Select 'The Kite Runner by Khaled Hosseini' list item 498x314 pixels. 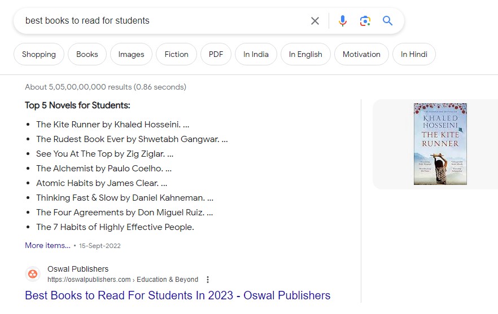click(112, 125)
